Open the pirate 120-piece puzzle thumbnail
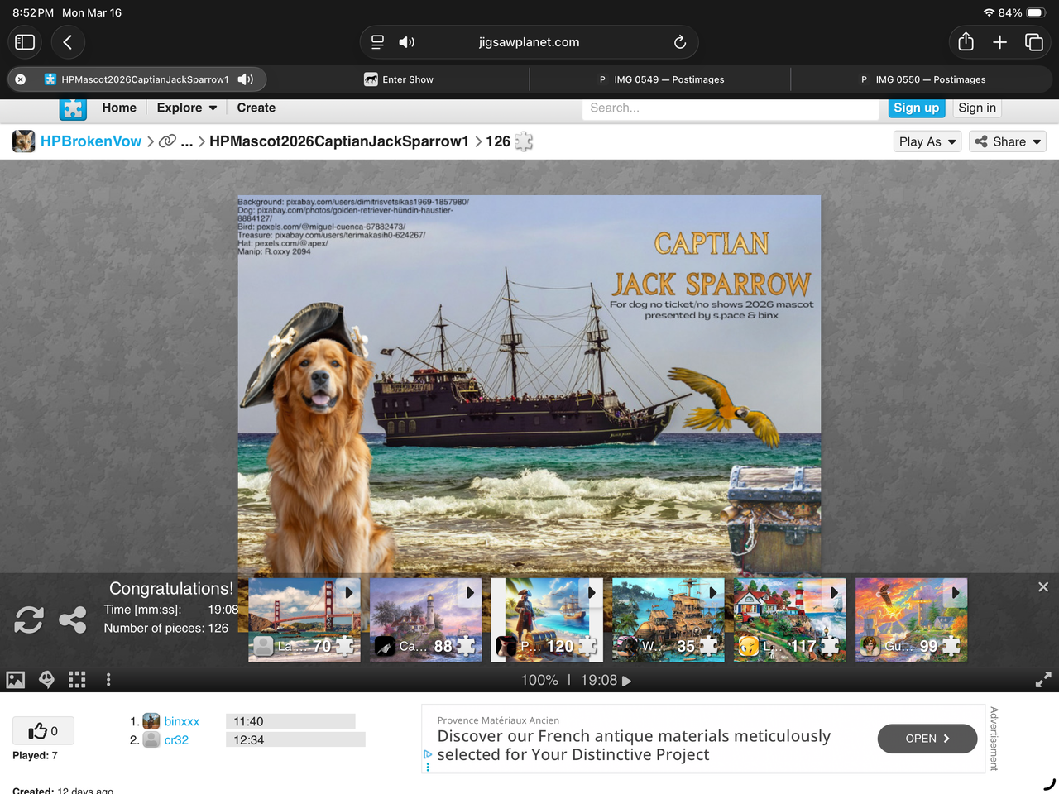Viewport: 1059px width, 794px height. [x=547, y=620]
